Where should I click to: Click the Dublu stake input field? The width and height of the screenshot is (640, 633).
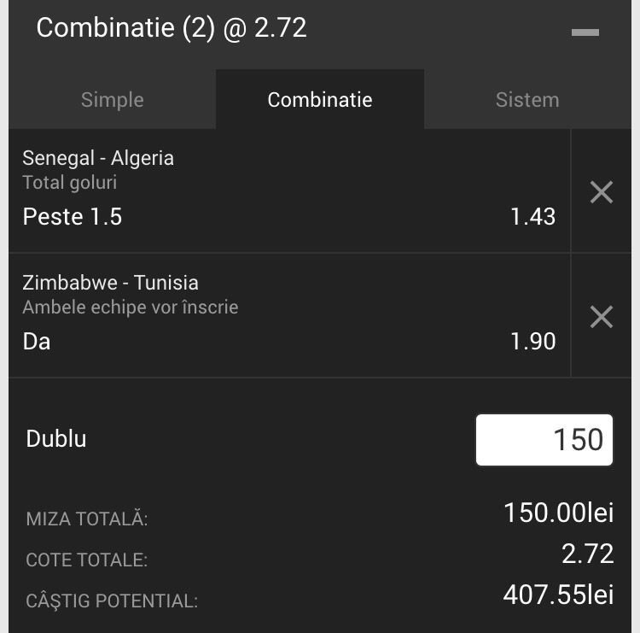(544, 440)
